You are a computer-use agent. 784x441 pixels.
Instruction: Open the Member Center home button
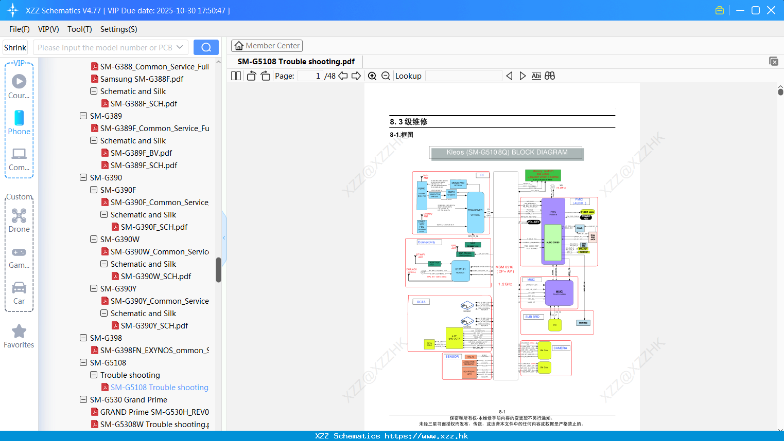point(267,46)
